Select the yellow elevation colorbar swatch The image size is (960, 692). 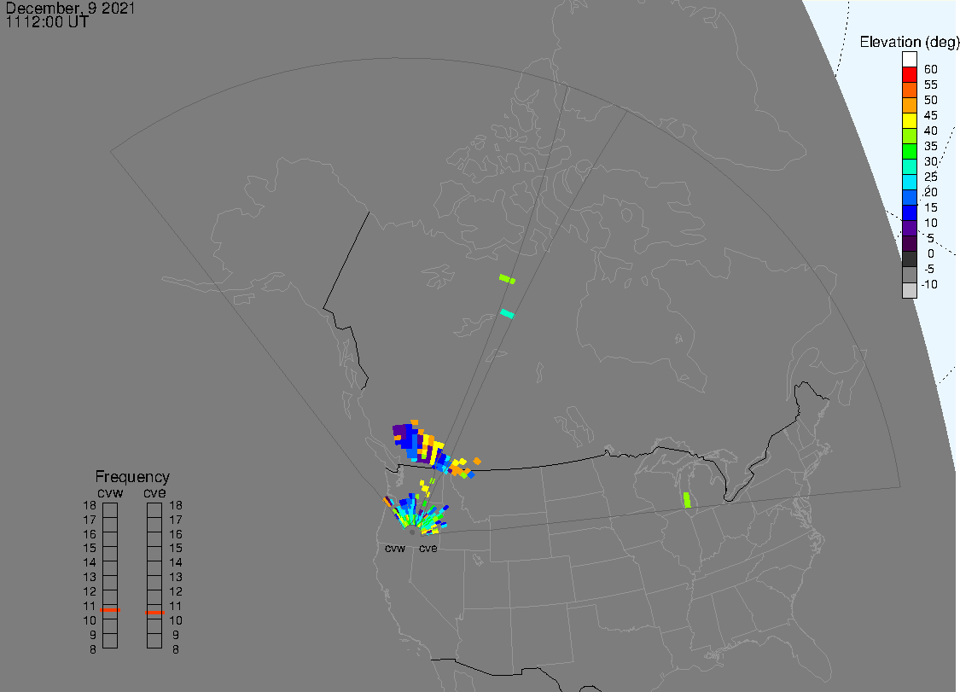[x=909, y=120]
